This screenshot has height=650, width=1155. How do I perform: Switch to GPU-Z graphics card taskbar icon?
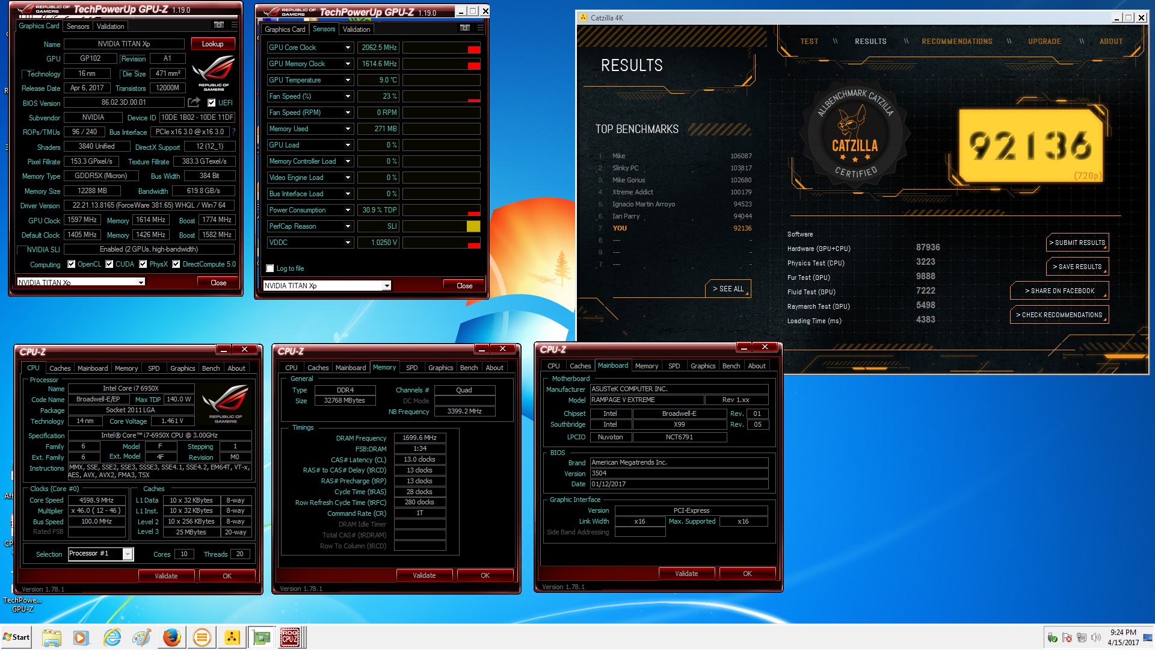pyautogui.click(x=262, y=637)
